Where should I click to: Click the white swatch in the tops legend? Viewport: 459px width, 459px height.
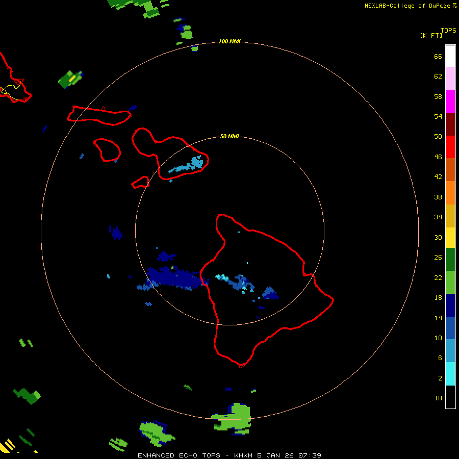pyautogui.click(x=450, y=56)
